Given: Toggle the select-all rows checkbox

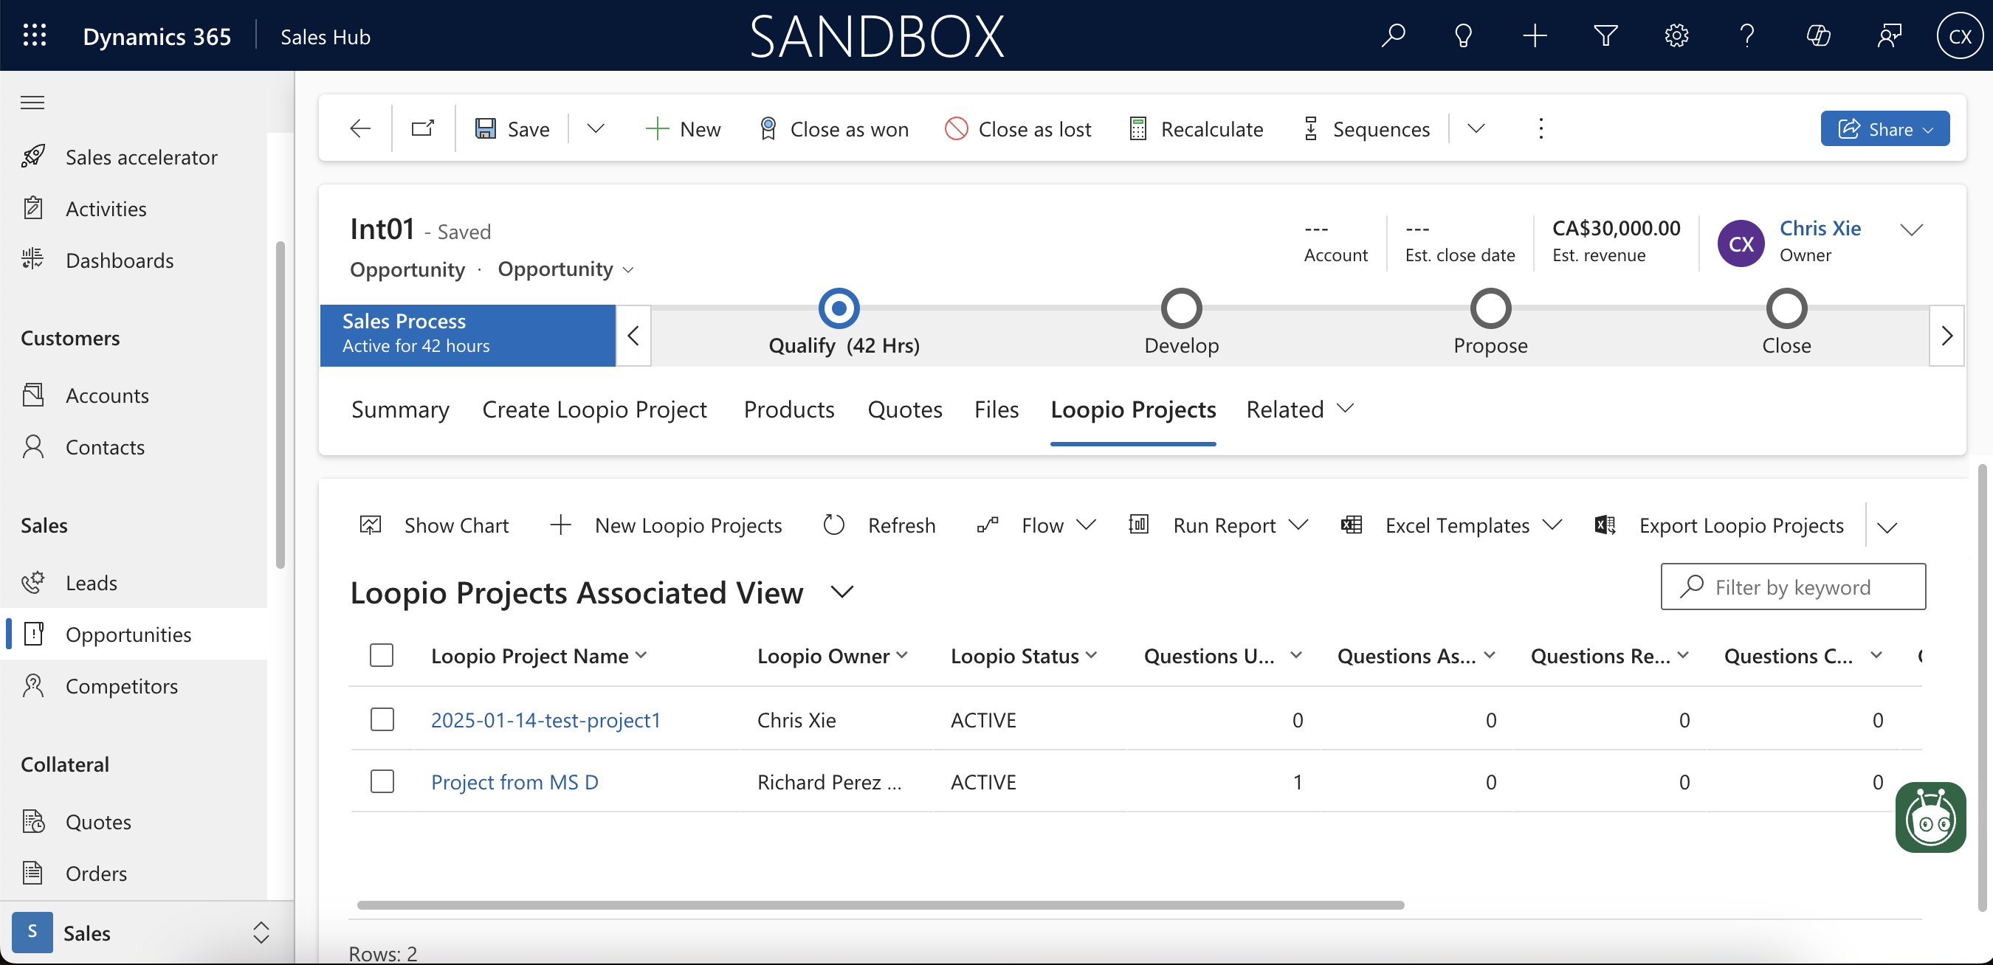Looking at the screenshot, I should click(382, 656).
